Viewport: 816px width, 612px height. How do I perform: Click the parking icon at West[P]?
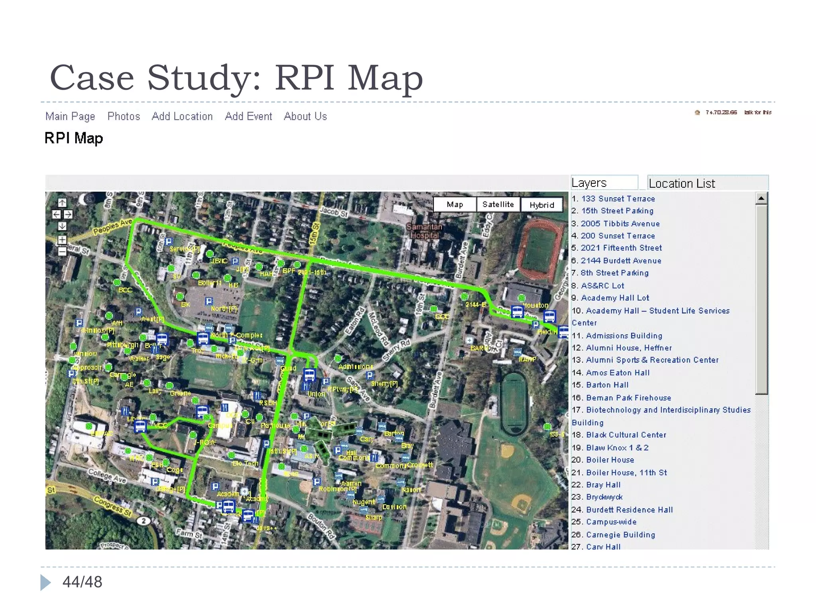pos(138,312)
